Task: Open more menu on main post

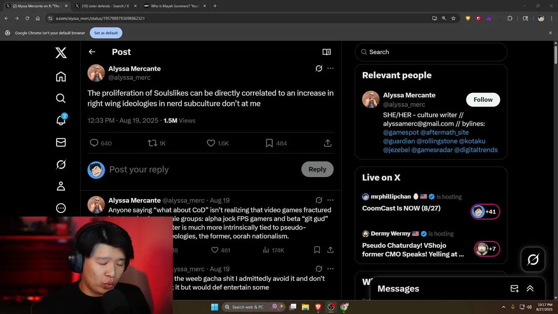Action: 330,68
